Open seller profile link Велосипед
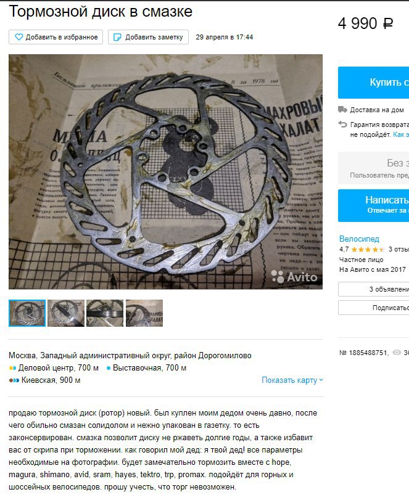Image resolution: width=409 pixels, height=500 pixels. pos(359,239)
